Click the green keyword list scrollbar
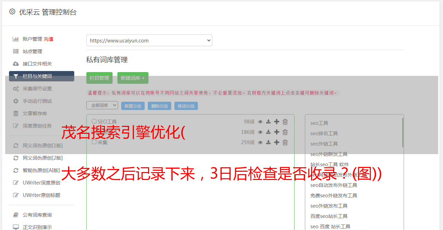This screenshot has height=230, width=443. click(x=403, y=133)
